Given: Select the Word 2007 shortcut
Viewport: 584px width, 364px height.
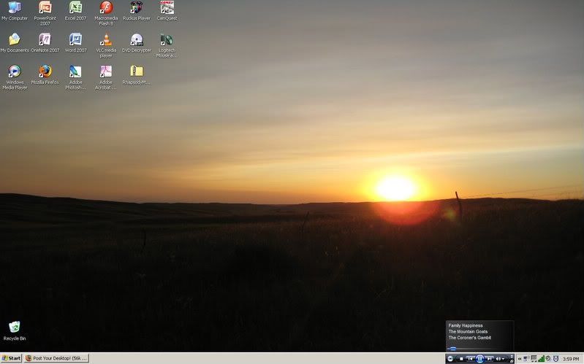Looking at the screenshot, I should click(75, 43).
